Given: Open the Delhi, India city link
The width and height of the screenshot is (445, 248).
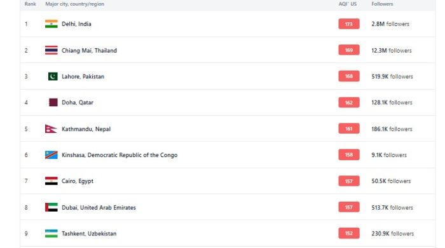Looking at the screenshot, I should pos(76,24).
